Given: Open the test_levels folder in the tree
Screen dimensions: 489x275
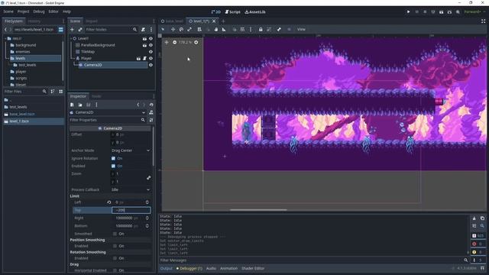Looking at the screenshot, I should tap(27, 65).
